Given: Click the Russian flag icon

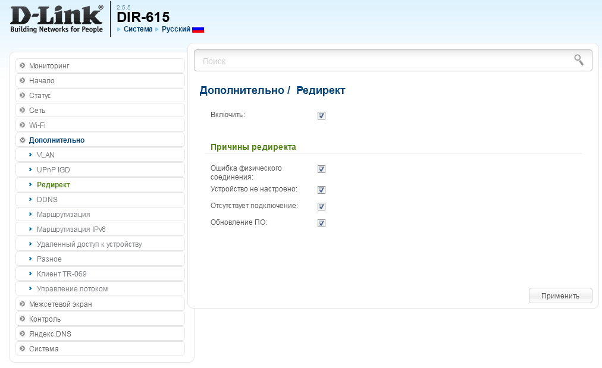Looking at the screenshot, I should pos(197,30).
